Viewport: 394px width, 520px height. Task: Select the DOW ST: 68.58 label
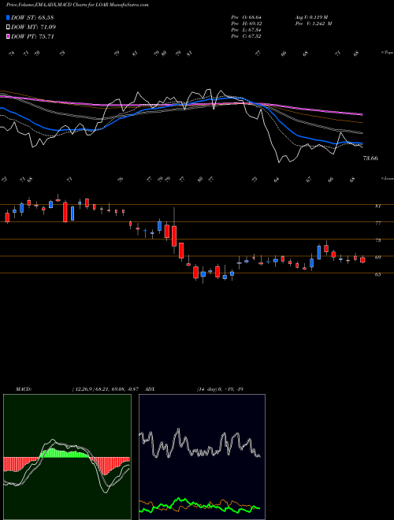pos(32,17)
